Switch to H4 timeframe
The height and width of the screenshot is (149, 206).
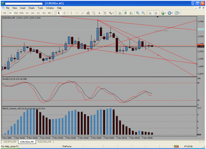(33, 13)
